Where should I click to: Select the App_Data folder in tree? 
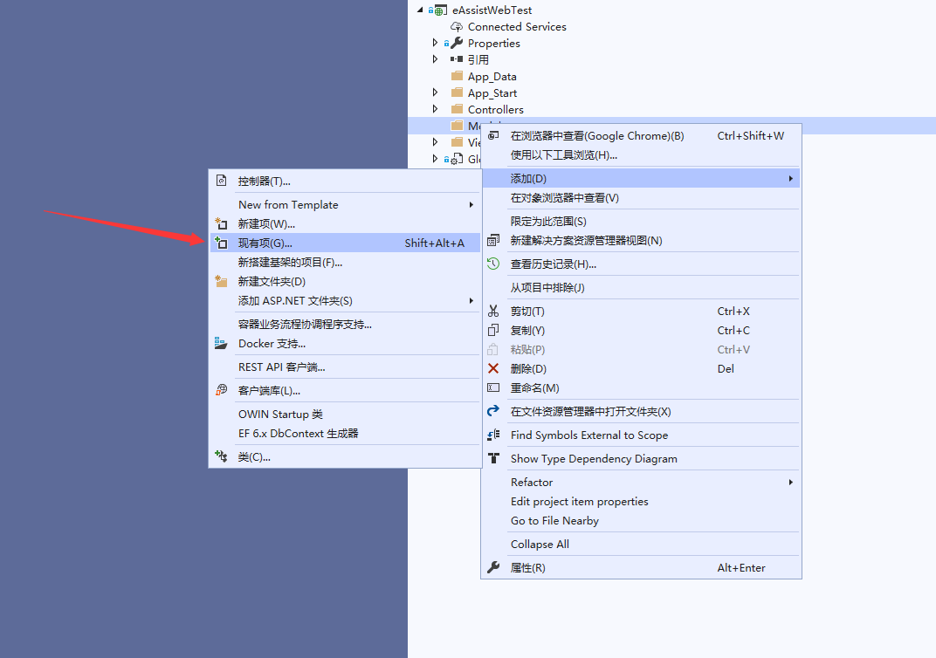492,77
